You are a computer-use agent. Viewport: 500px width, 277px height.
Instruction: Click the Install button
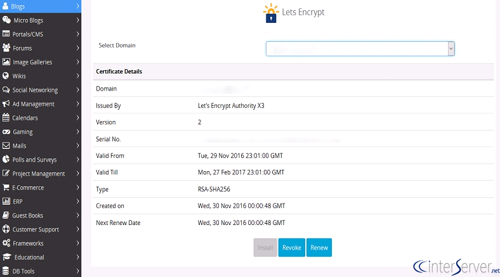pos(265,247)
